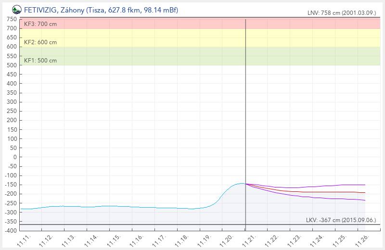Click the FETIVIZIG logo icon

(17, 9)
